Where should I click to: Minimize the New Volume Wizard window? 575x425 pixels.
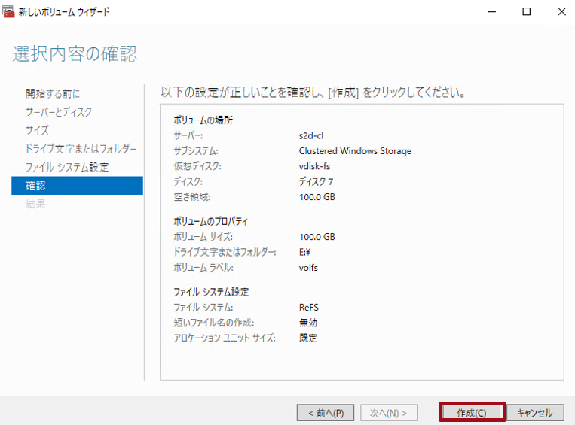click(492, 12)
